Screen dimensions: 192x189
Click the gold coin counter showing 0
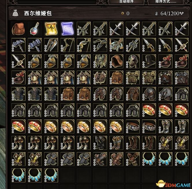pos(125,14)
